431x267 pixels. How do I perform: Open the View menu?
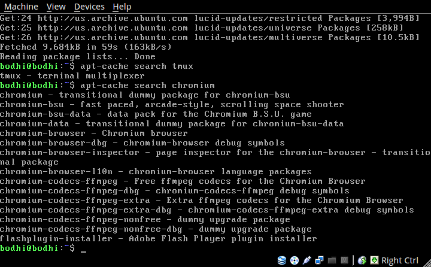click(x=56, y=7)
